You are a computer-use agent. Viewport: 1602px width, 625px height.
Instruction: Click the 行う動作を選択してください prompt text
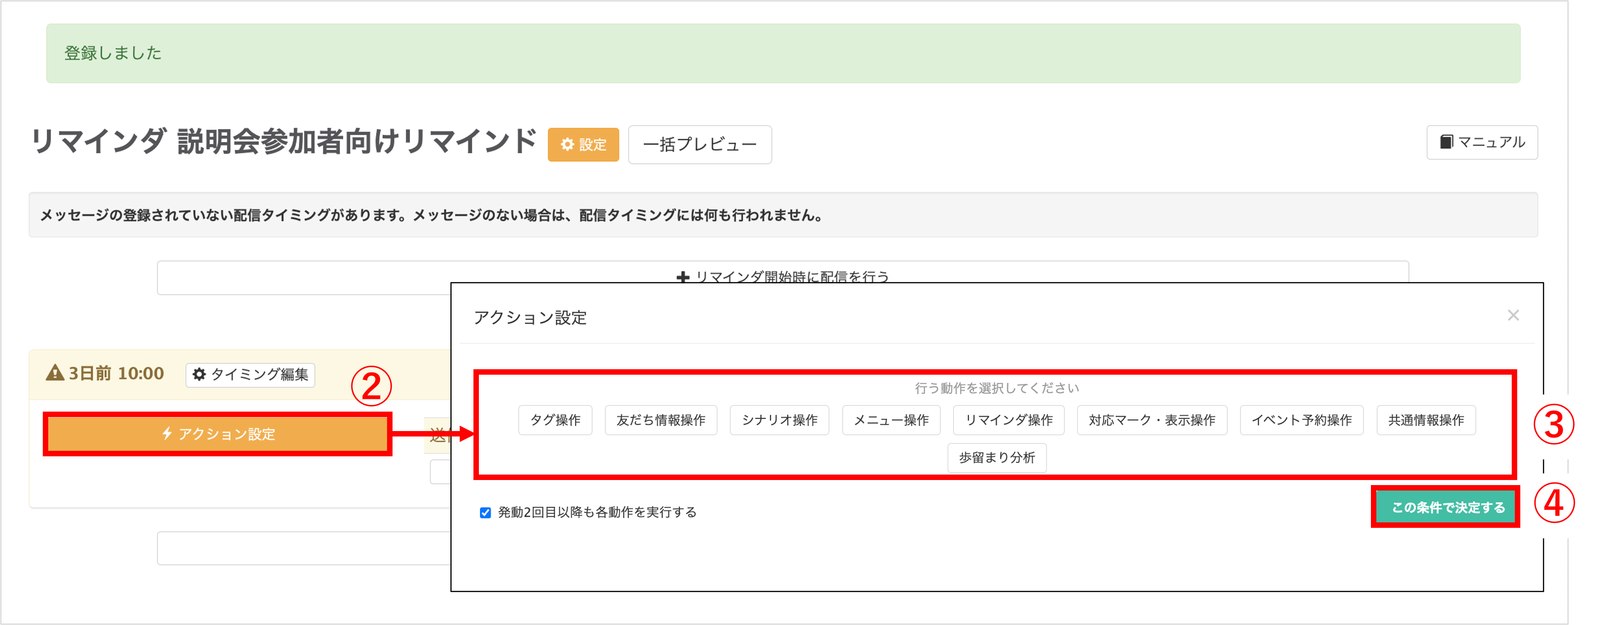tap(997, 388)
